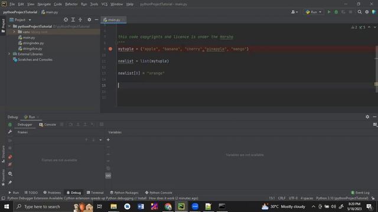Image resolution: width=378 pixels, height=212 pixels.
Task: Expand External Libraries node
Action: (9, 54)
